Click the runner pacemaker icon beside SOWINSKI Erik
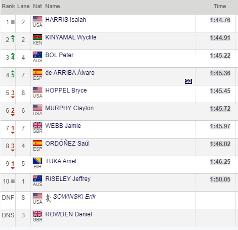The height and width of the screenshot is (230, 238). click(48, 198)
